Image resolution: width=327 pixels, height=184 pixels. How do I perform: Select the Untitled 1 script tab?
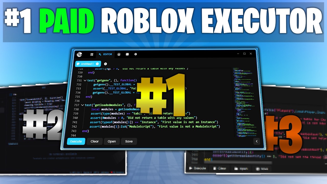88,64
